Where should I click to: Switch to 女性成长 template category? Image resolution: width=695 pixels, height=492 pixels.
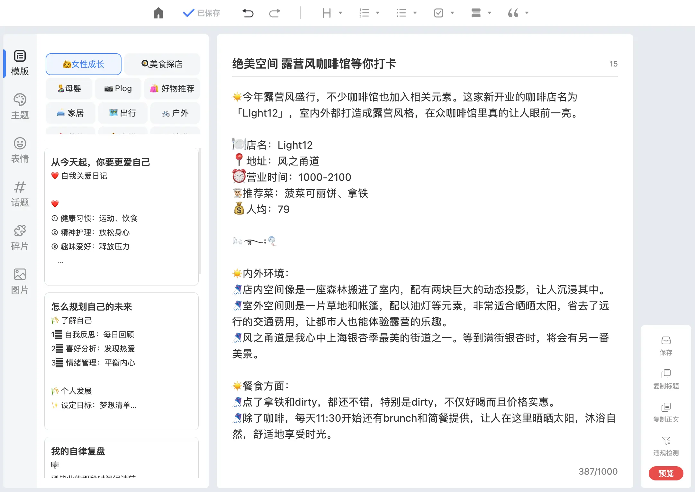83,64
